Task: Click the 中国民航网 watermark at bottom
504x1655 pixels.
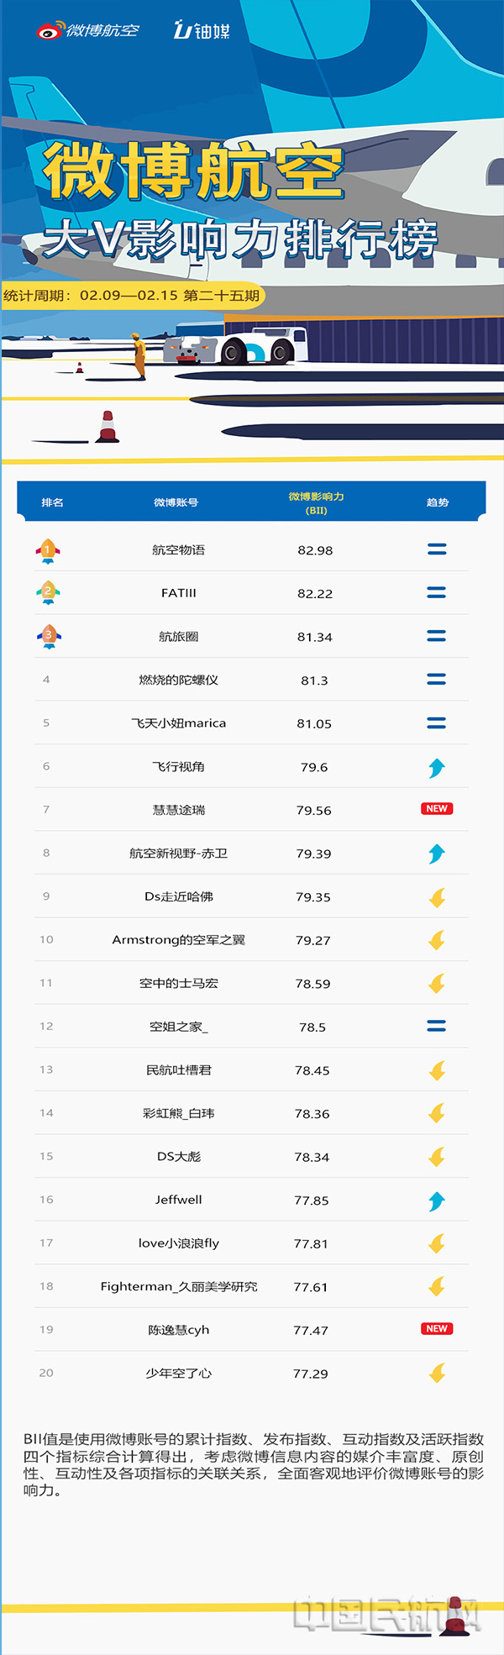Action: pyautogui.click(x=388, y=1614)
